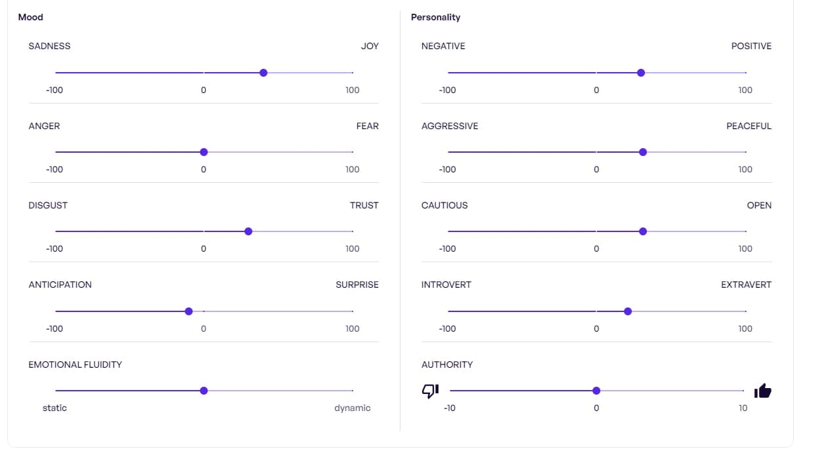Click the 100 end of Anticipation–Surprise track
This screenshot has width=816, height=451.
(352, 311)
